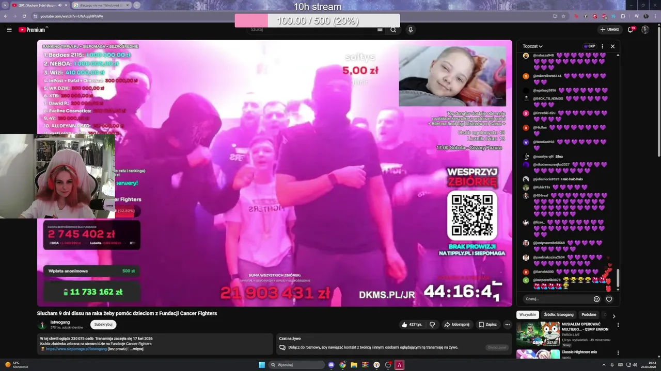Open the YouTube hamburger guide menu

[9, 29]
